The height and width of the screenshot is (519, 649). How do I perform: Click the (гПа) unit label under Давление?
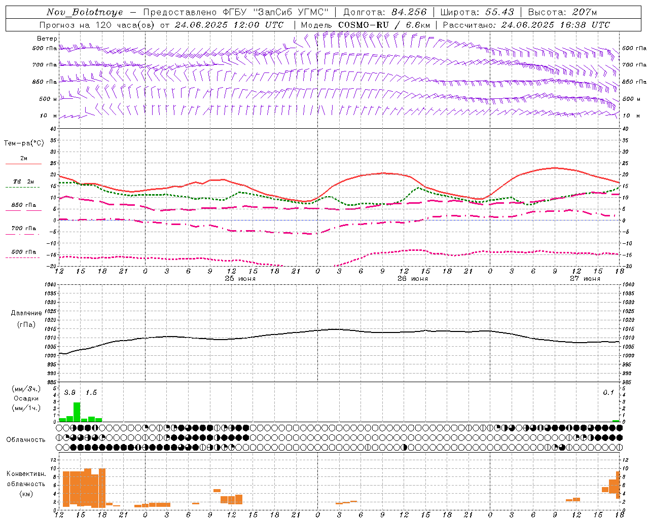pos(26,325)
